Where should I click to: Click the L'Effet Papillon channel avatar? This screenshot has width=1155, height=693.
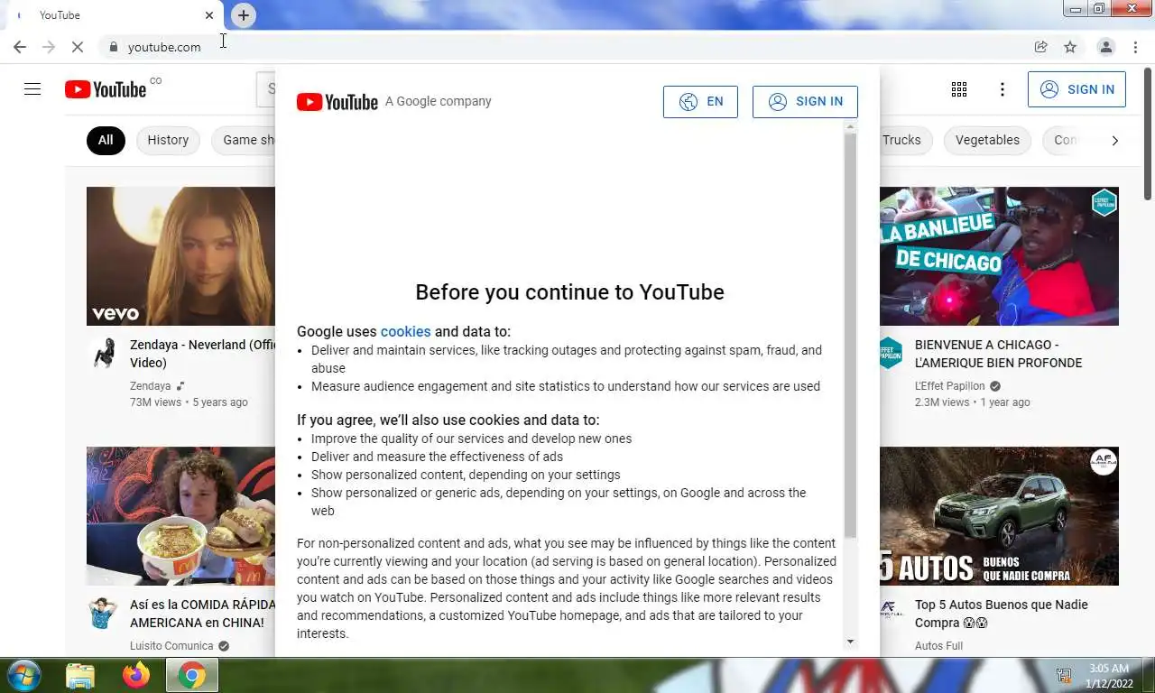tap(890, 353)
